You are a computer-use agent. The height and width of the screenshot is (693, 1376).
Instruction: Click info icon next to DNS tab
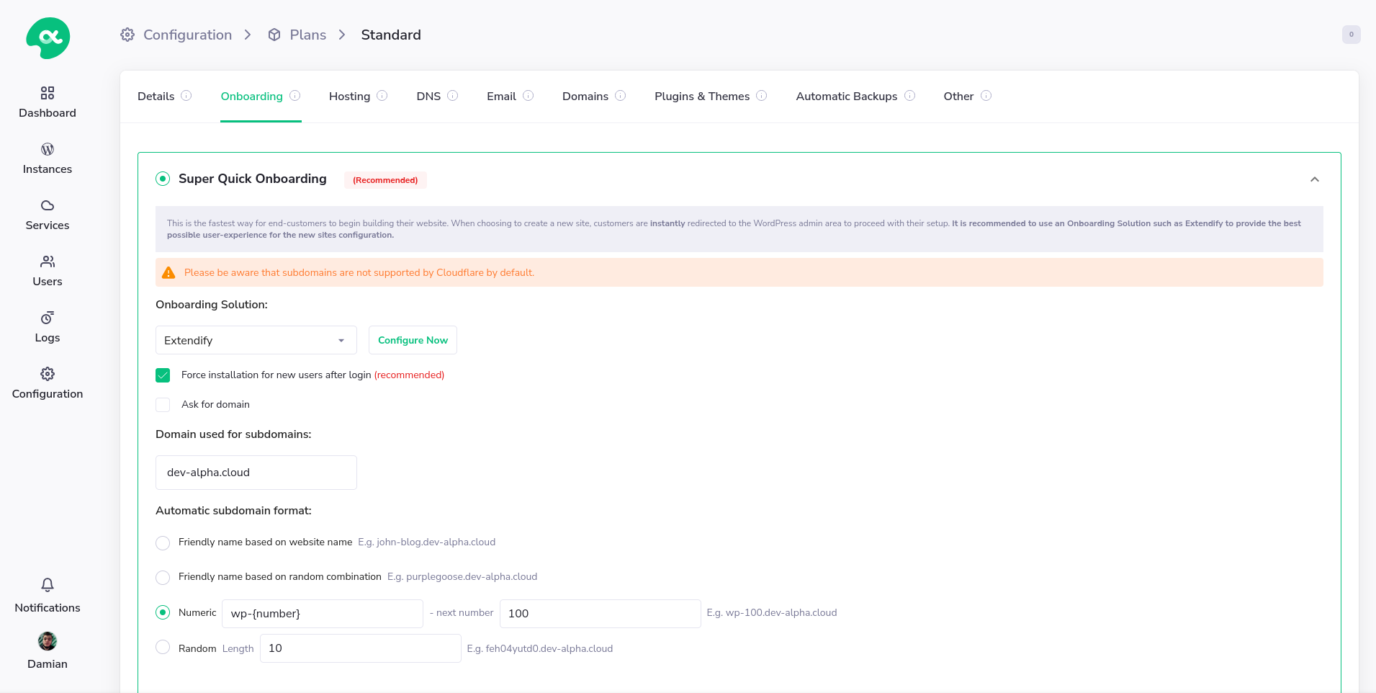coord(453,96)
